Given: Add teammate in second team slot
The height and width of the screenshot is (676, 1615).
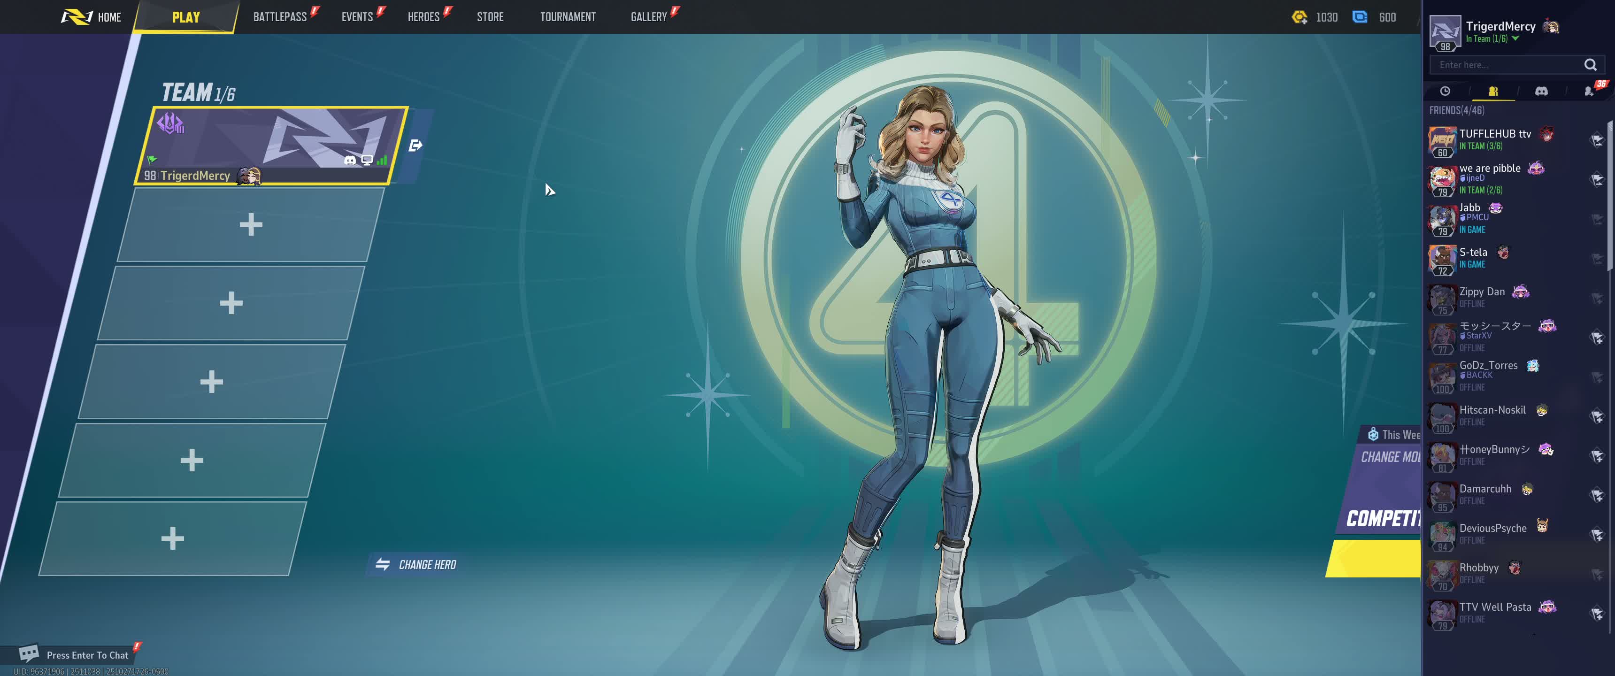Looking at the screenshot, I should pos(250,224).
